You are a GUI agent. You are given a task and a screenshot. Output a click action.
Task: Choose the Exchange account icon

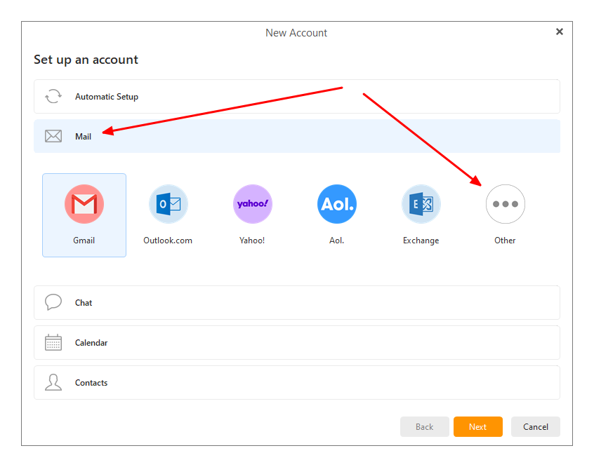pyautogui.click(x=421, y=204)
